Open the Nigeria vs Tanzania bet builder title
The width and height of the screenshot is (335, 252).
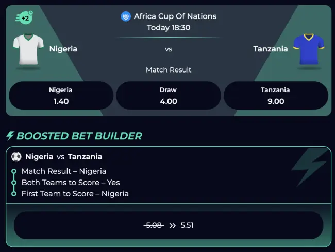[x=63, y=157]
